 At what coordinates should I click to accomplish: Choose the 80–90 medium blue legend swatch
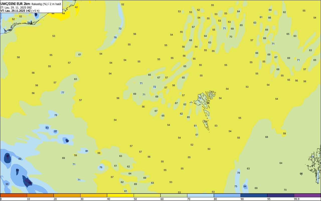pos(227,195)
